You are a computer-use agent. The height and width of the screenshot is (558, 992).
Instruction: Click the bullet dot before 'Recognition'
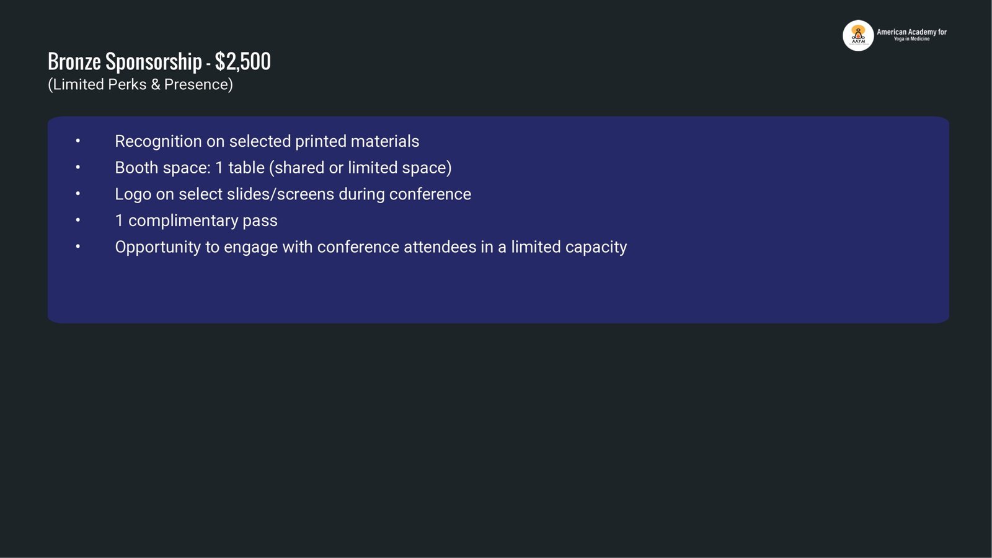tap(78, 141)
